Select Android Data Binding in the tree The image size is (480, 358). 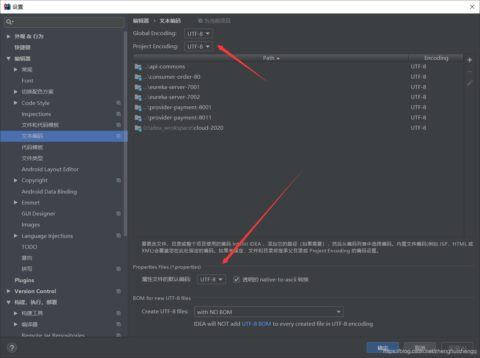49,192
